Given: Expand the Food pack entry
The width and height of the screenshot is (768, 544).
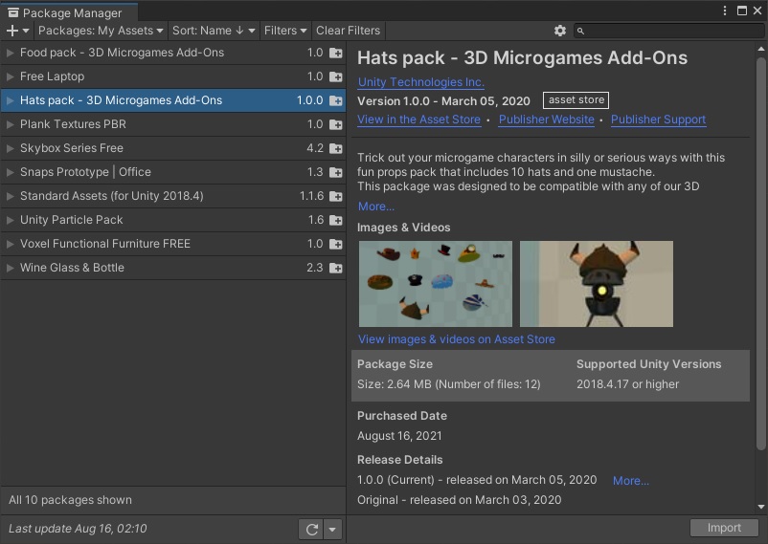Looking at the screenshot, I should pos(10,53).
